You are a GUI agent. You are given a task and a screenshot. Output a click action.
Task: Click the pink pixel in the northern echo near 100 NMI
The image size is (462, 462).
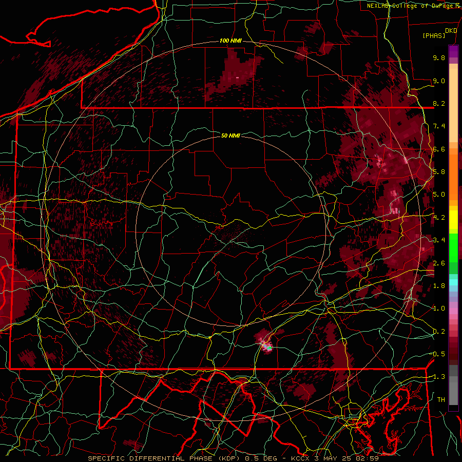pyautogui.click(x=238, y=78)
